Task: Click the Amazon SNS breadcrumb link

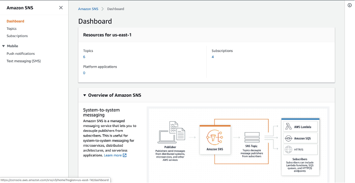Action: pos(88,9)
